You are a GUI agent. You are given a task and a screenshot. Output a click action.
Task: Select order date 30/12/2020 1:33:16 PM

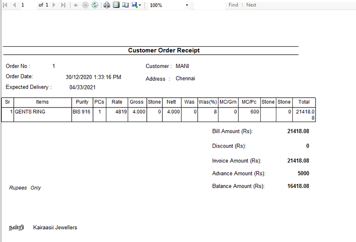93,77
